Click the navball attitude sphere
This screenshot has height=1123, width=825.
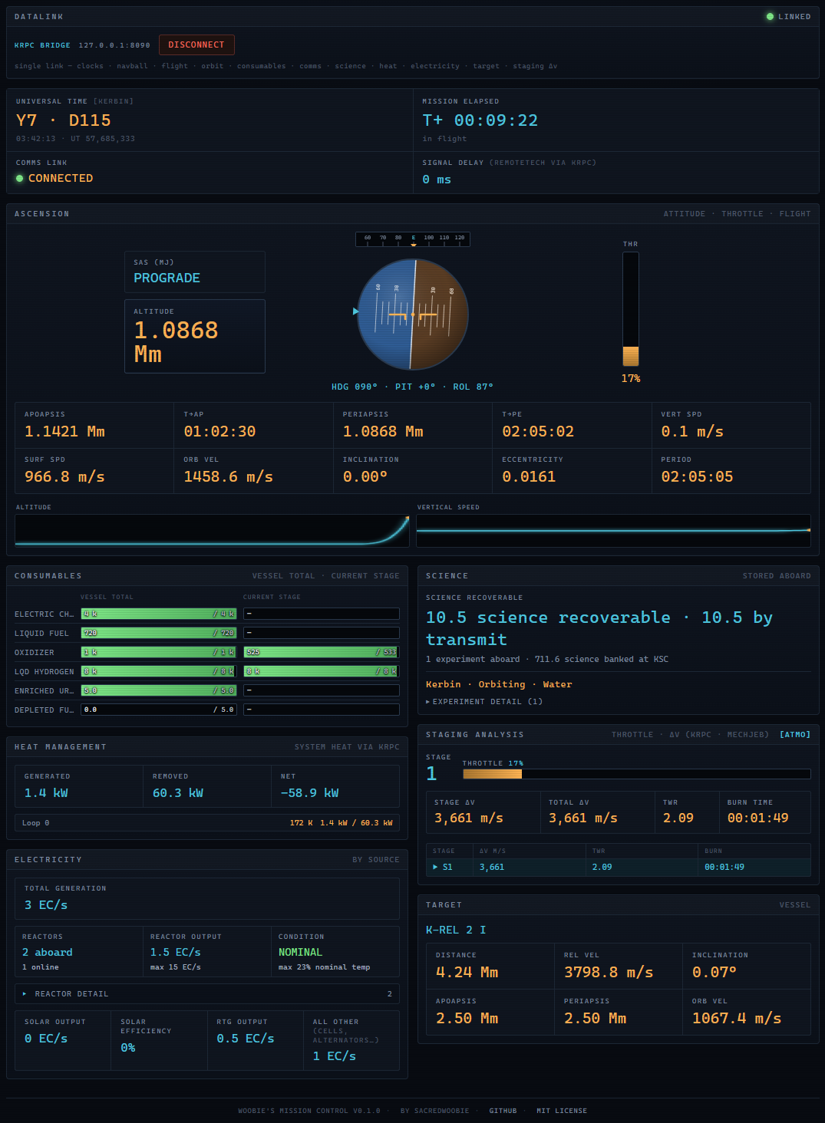pyautogui.click(x=413, y=315)
